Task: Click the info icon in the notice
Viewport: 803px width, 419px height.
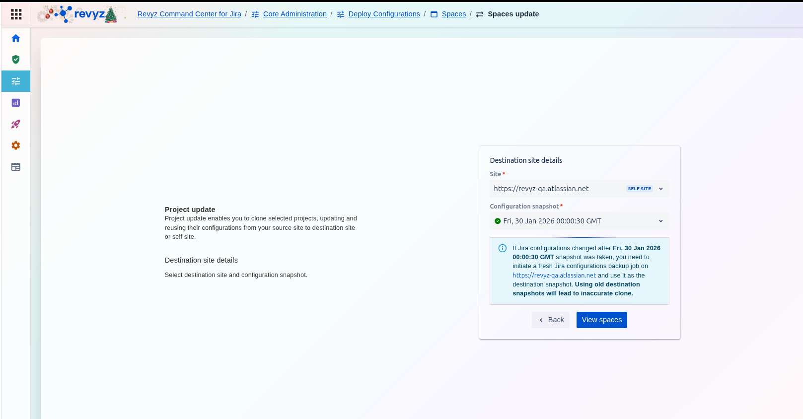Action: point(502,248)
